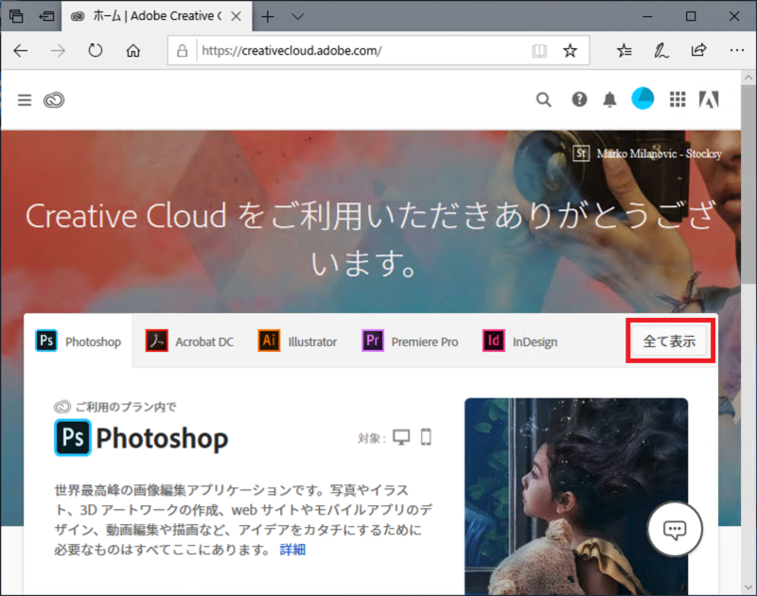Click the 全て表示 button
This screenshot has height=596, width=757.
(670, 342)
